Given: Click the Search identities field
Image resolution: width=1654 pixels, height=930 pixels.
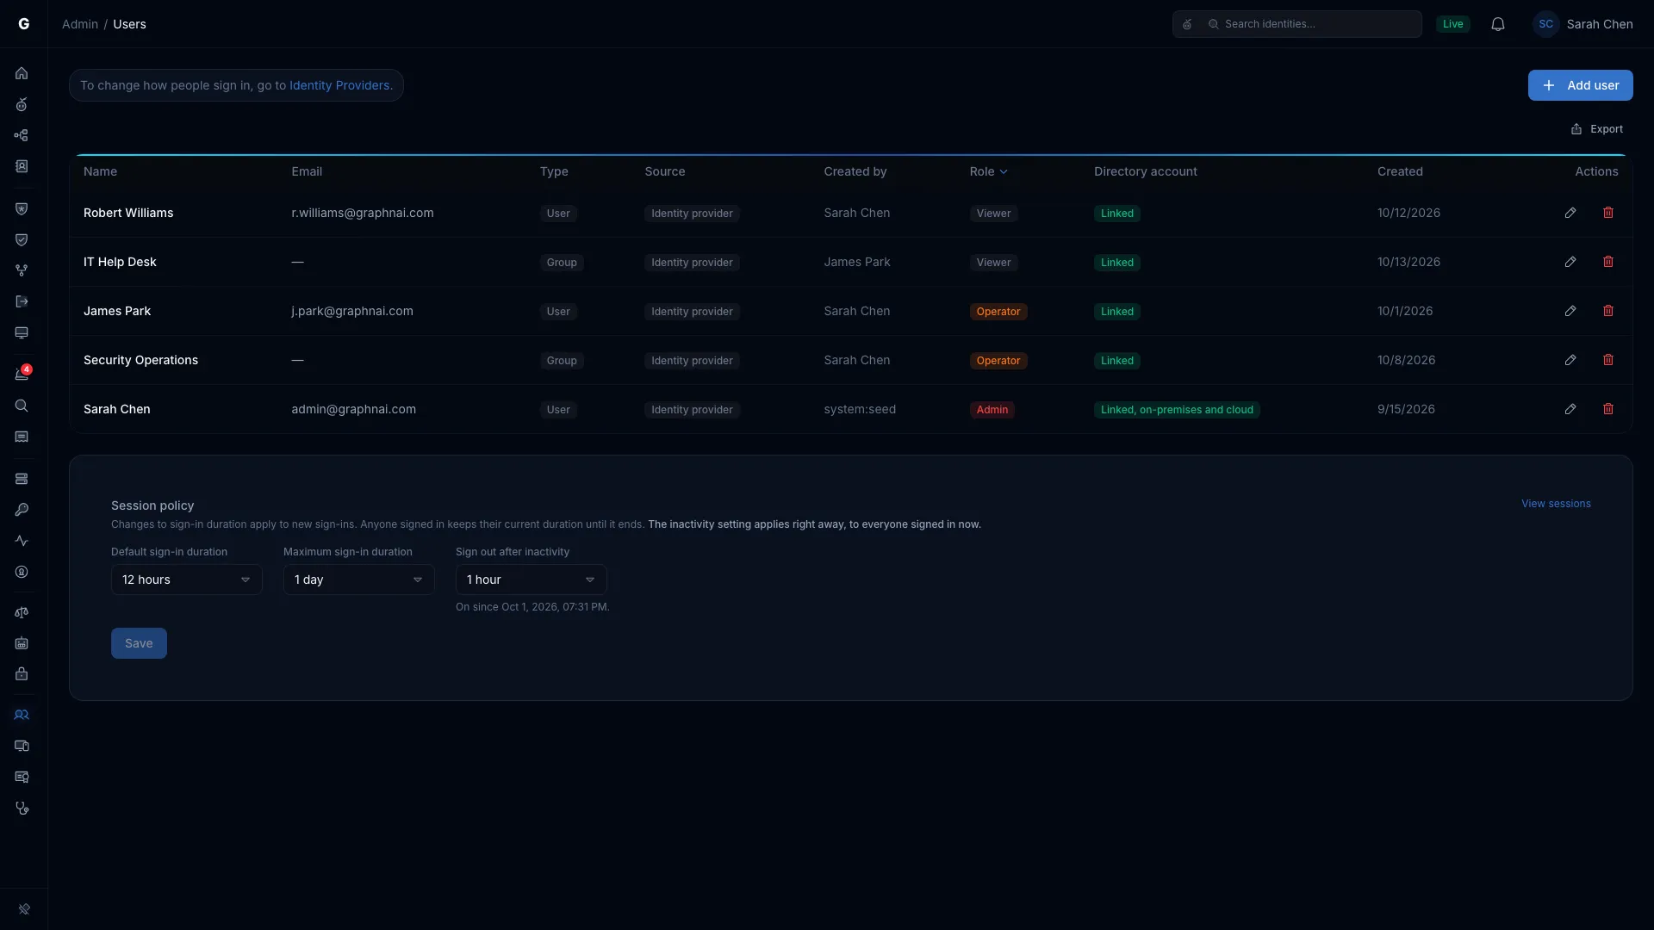Looking at the screenshot, I should (1296, 24).
